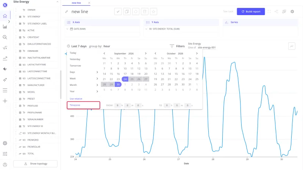Open the sparkle AI icon in sidebar

pos(5,80)
